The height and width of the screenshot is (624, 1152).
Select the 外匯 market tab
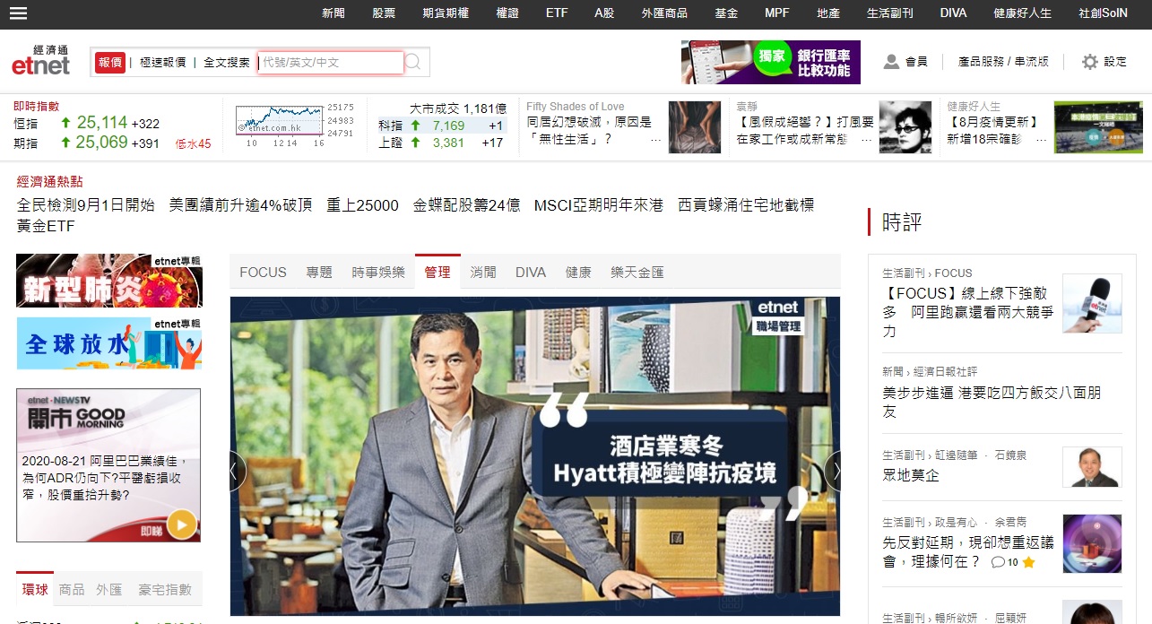(x=109, y=589)
